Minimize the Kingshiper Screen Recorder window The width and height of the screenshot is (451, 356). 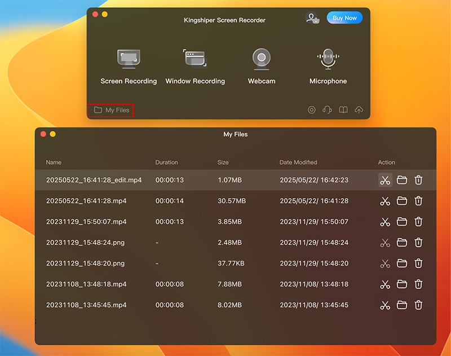(105, 15)
